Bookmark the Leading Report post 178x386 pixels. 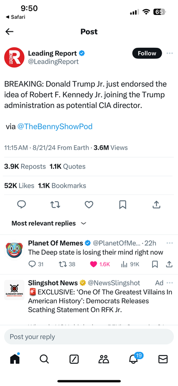click(x=123, y=205)
